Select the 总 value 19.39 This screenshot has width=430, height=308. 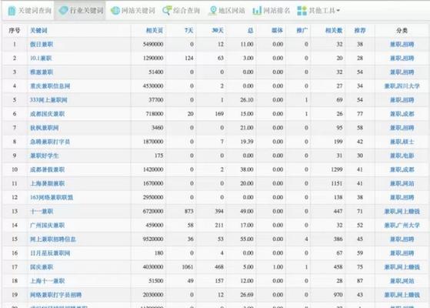pos(247,142)
